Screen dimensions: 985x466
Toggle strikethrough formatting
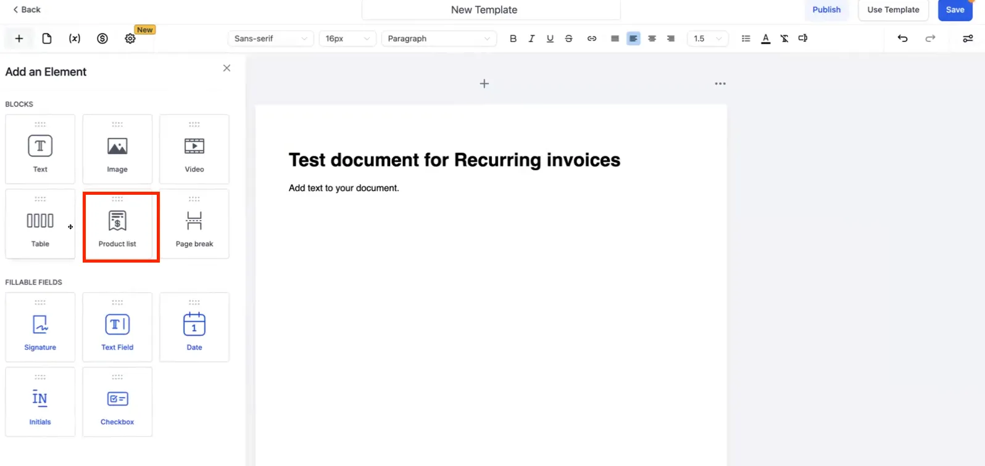point(568,38)
